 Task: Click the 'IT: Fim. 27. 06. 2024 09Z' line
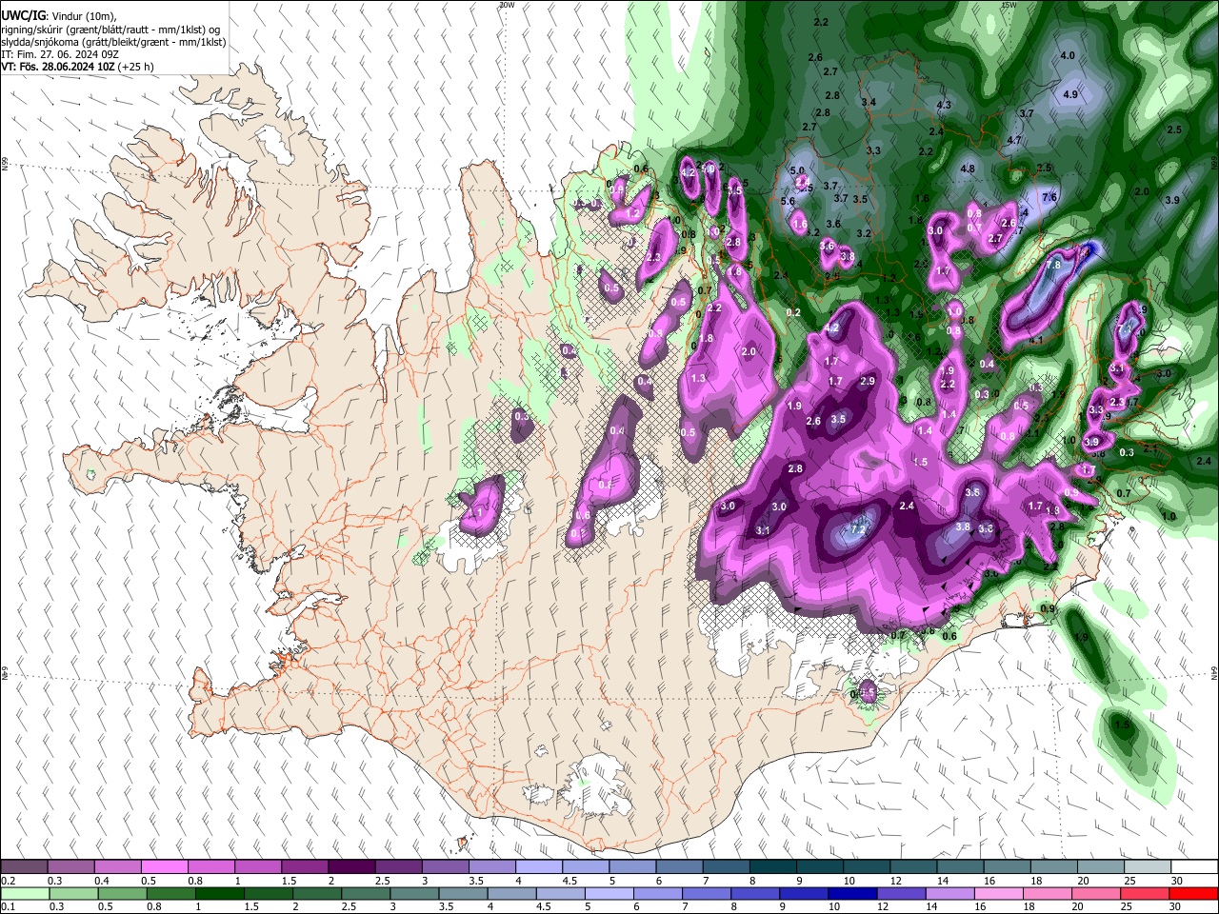[x=59, y=54]
